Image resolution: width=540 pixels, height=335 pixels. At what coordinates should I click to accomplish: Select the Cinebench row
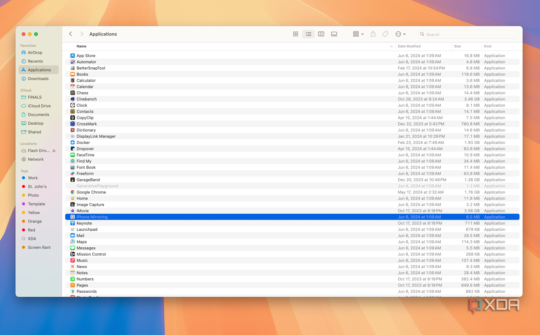[x=292, y=99]
